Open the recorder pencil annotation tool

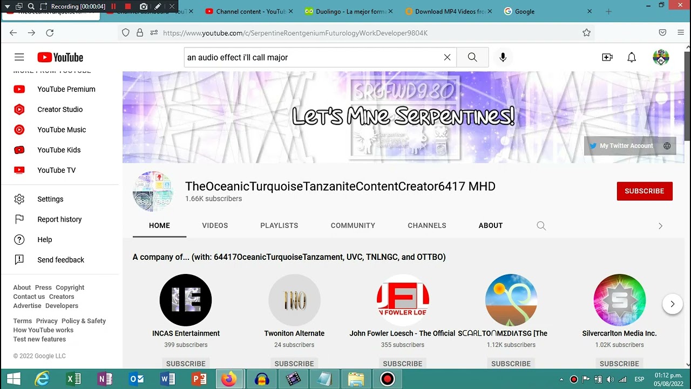coord(158,6)
